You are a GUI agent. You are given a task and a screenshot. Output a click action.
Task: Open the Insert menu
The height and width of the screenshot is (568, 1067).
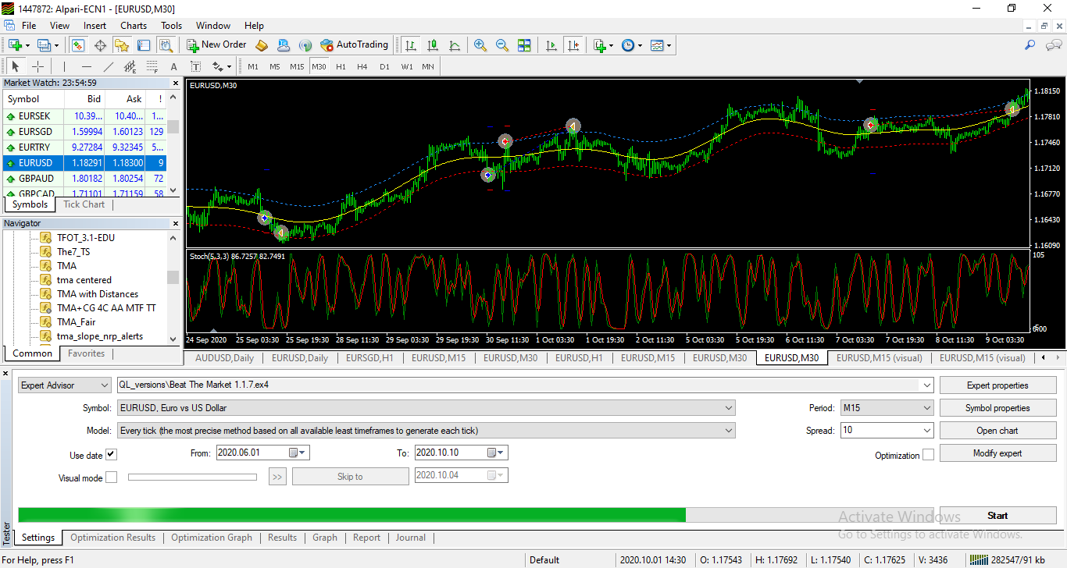(x=95, y=25)
